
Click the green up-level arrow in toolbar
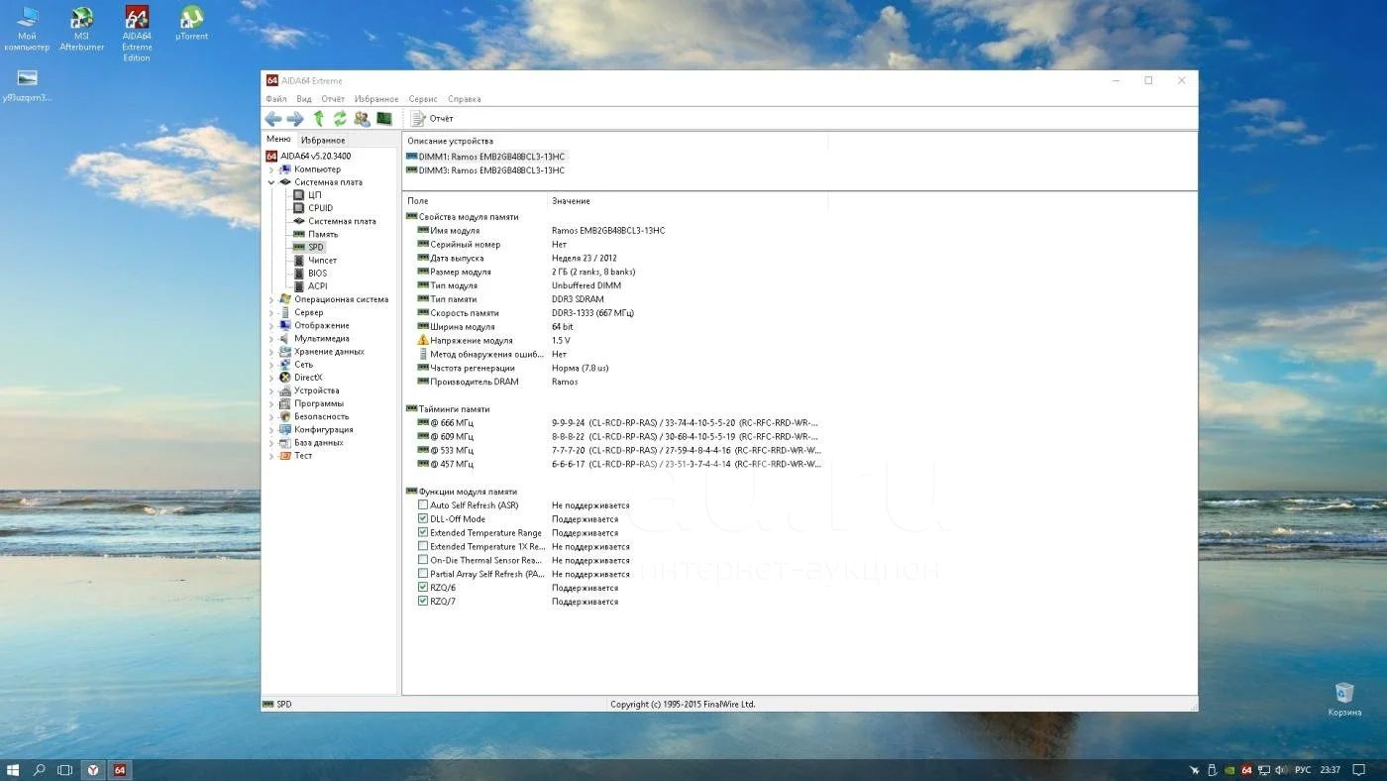tap(319, 119)
